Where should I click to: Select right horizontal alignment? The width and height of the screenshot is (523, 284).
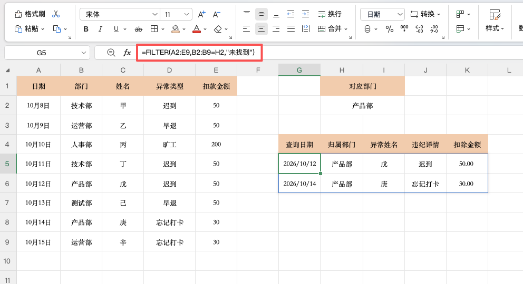[x=276, y=29]
